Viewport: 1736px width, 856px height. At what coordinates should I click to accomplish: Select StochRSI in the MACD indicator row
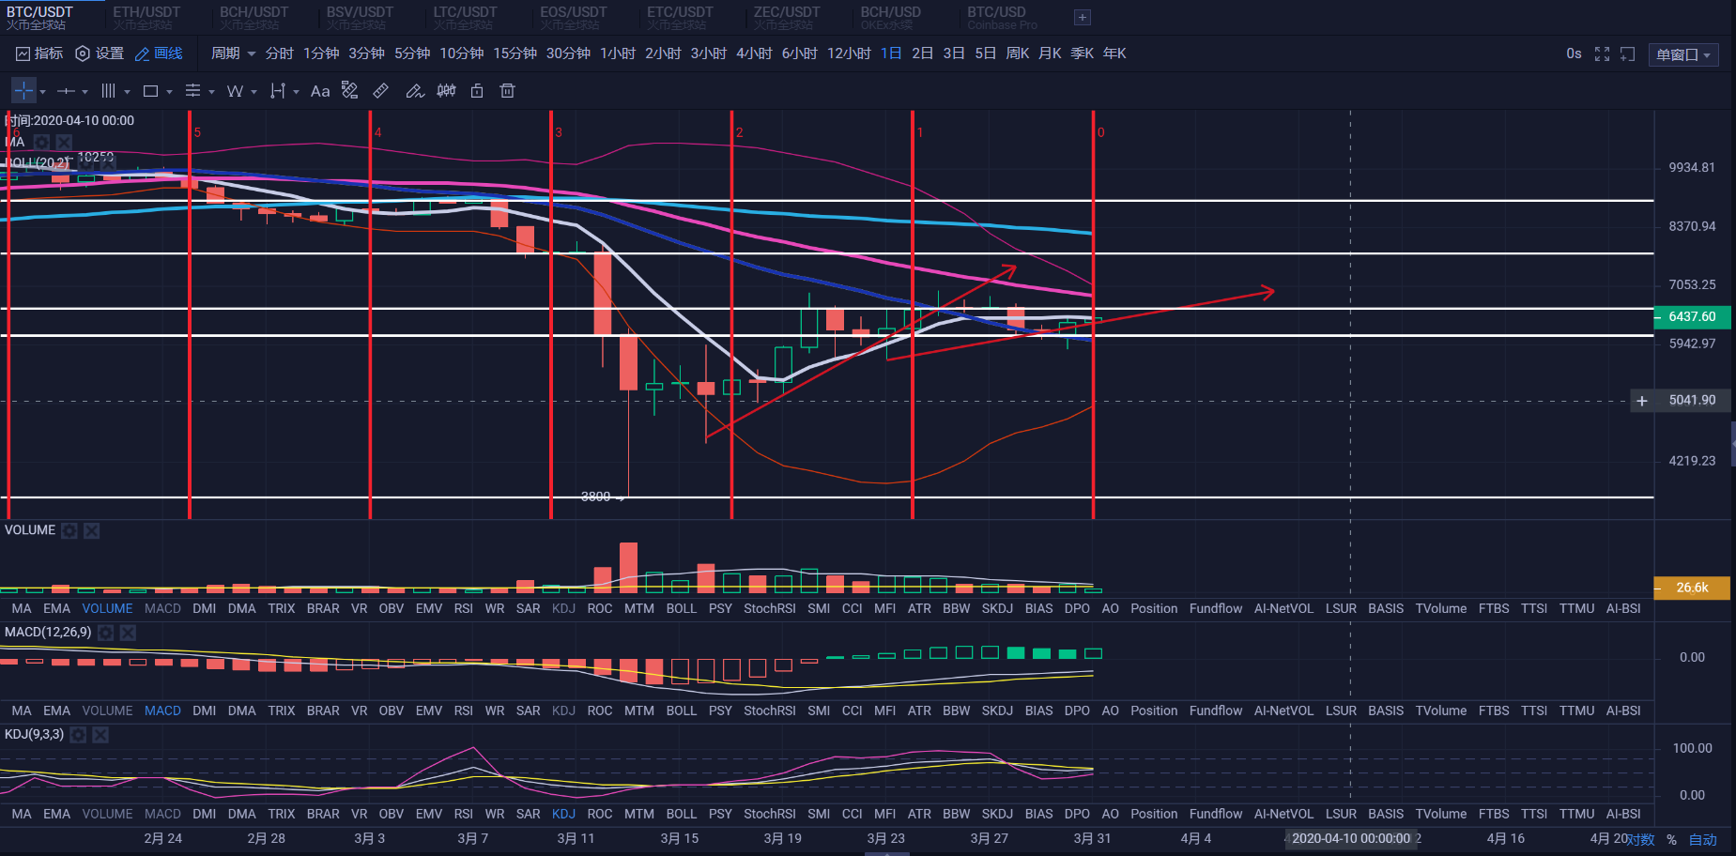770,711
